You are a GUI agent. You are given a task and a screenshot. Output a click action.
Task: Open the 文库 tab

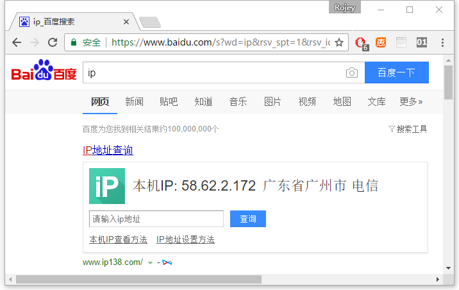tap(376, 102)
